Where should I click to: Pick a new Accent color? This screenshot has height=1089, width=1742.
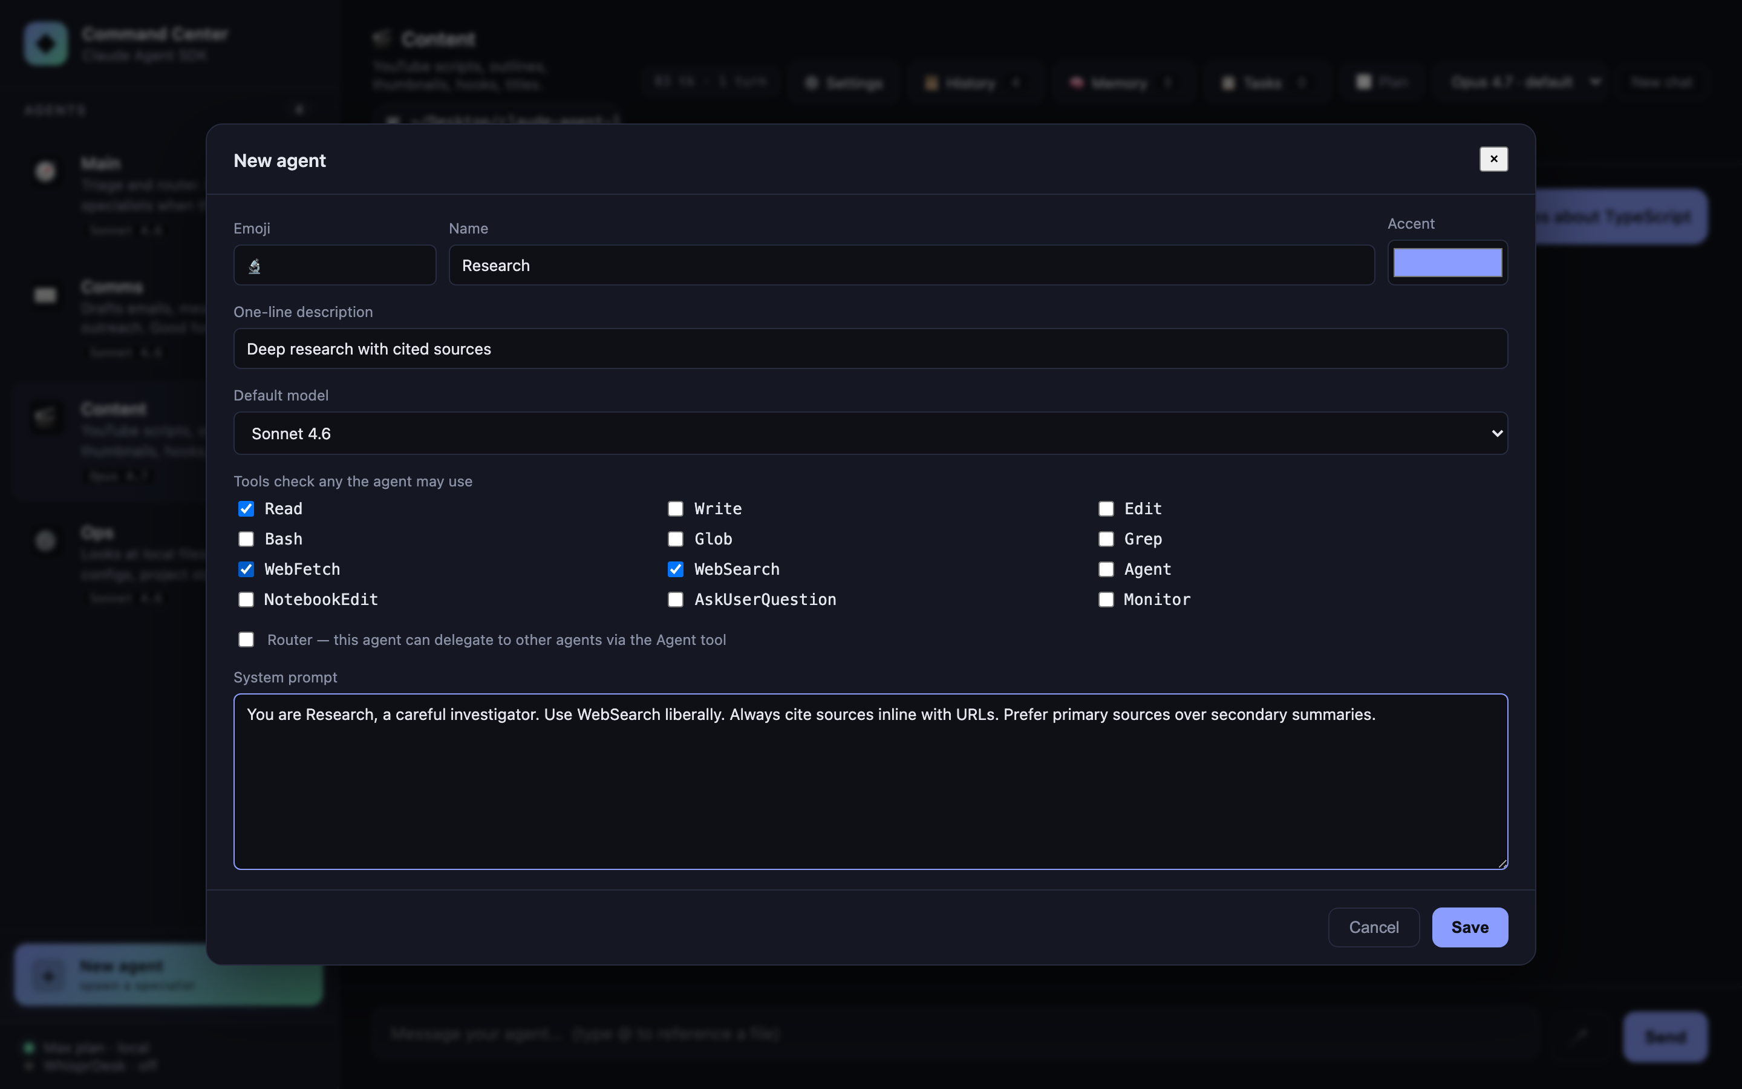(x=1447, y=262)
